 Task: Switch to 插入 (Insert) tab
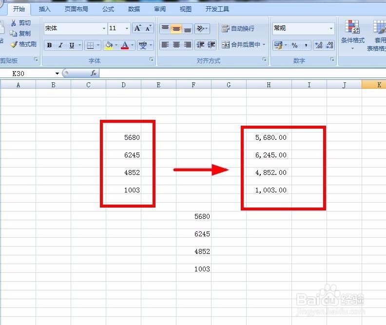point(44,9)
